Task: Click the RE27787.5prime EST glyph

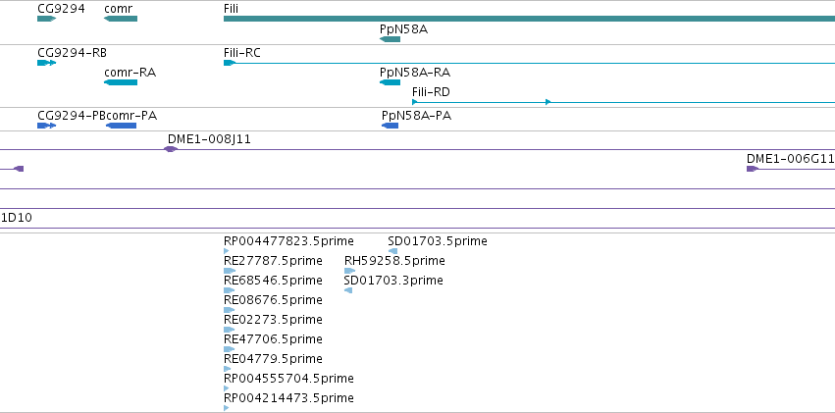Action: pyautogui.click(x=230, y=271)
